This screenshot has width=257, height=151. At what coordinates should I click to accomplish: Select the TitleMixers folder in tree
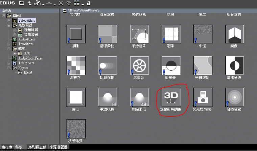26,63
